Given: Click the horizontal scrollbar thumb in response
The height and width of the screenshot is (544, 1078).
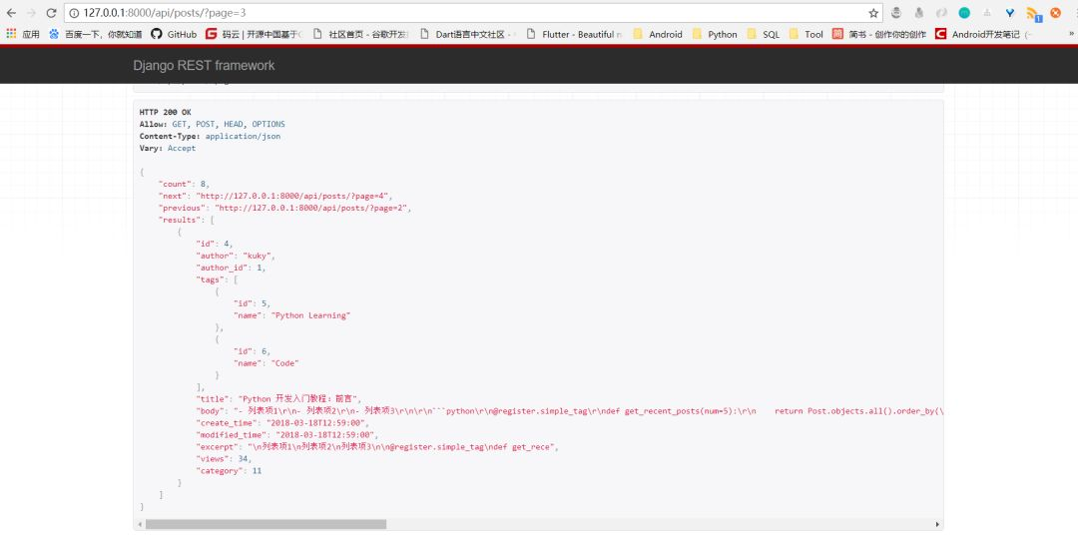Looking at the screenshot, I should point(266,525).
